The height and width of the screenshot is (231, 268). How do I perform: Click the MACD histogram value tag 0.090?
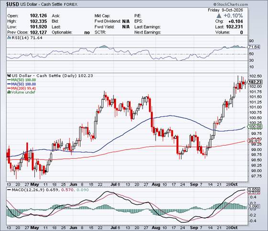[x=254, y=206]
